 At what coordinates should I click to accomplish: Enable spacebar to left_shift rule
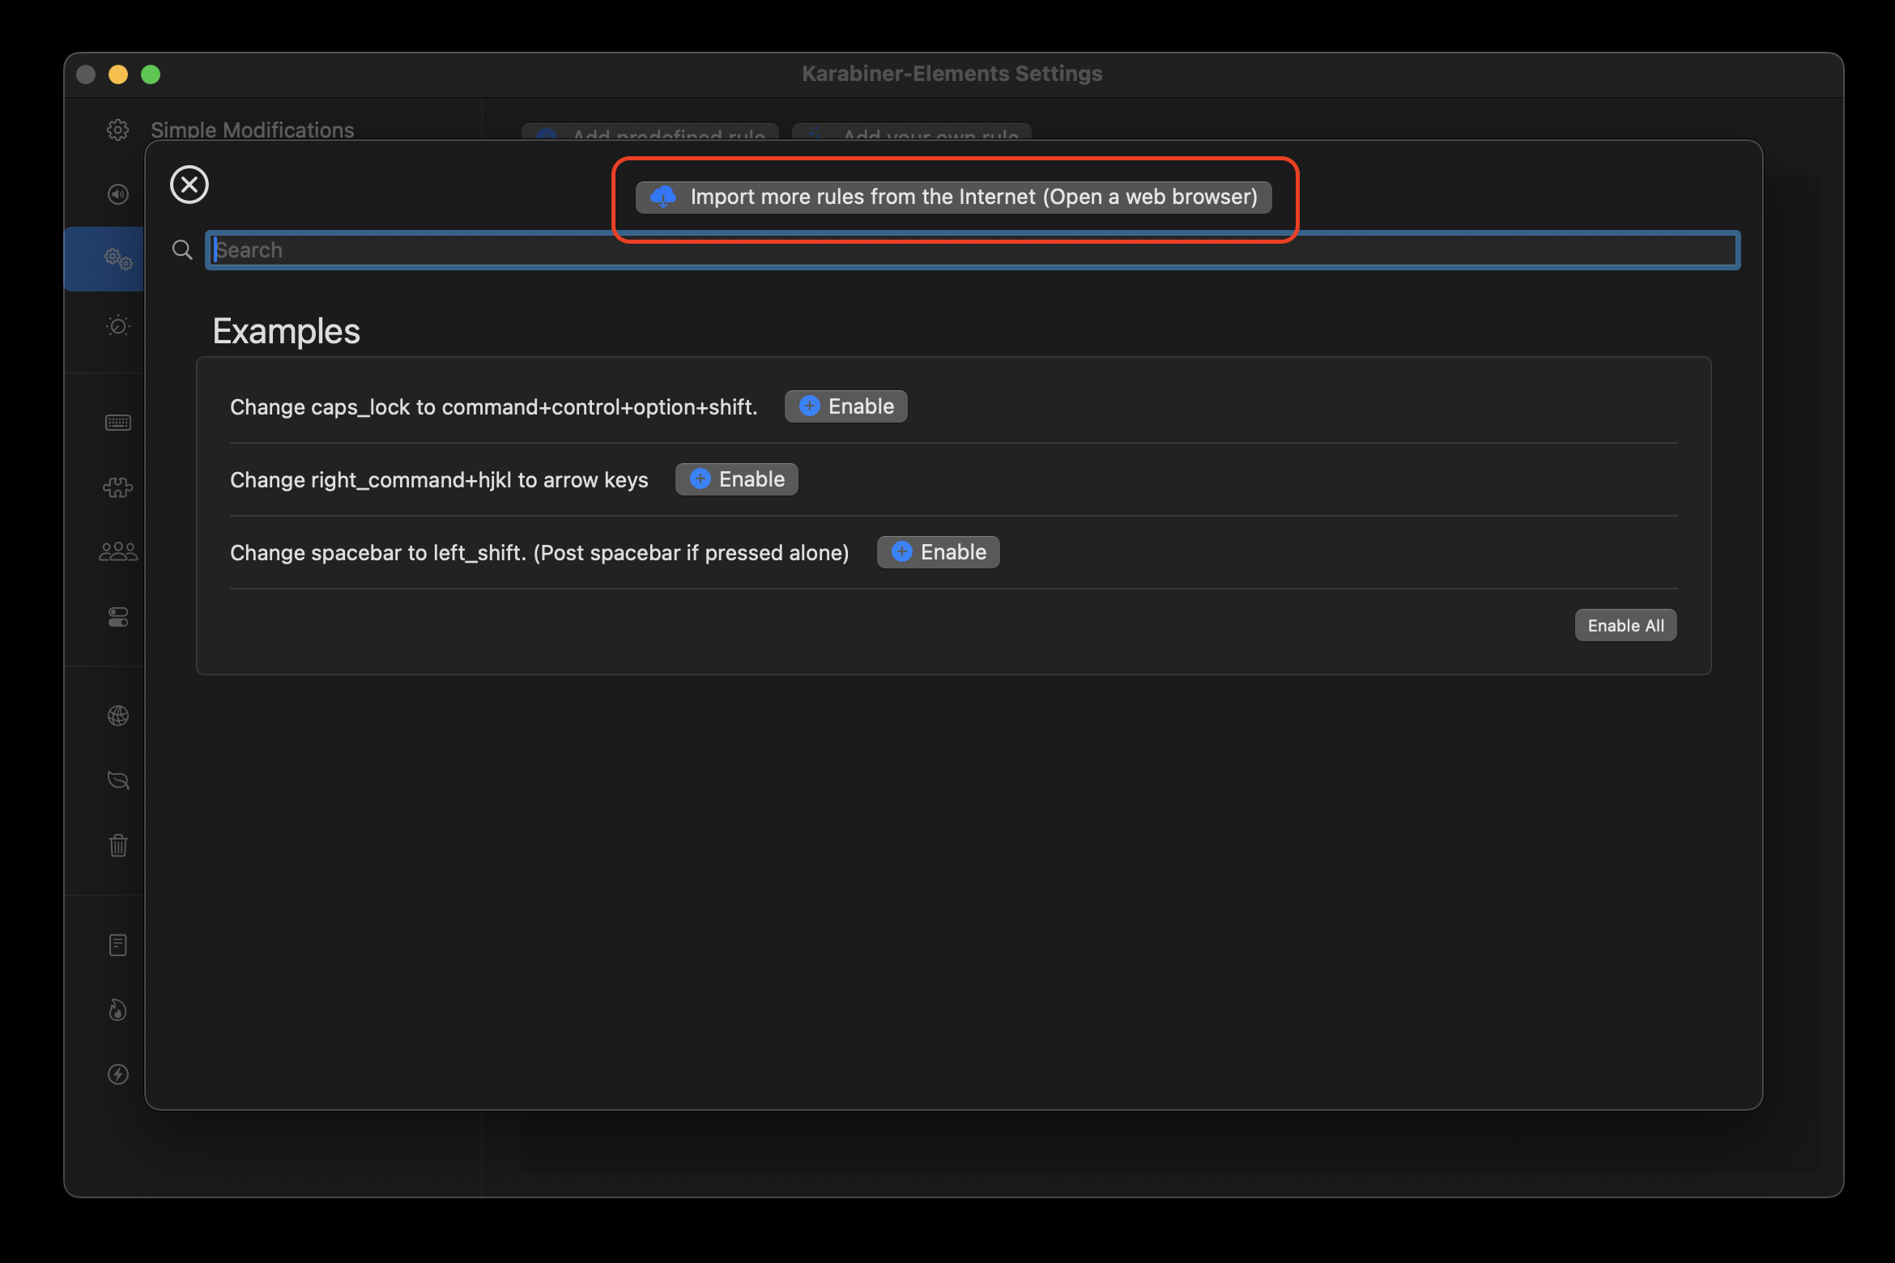pyautogui.click(x=938, y=552)
